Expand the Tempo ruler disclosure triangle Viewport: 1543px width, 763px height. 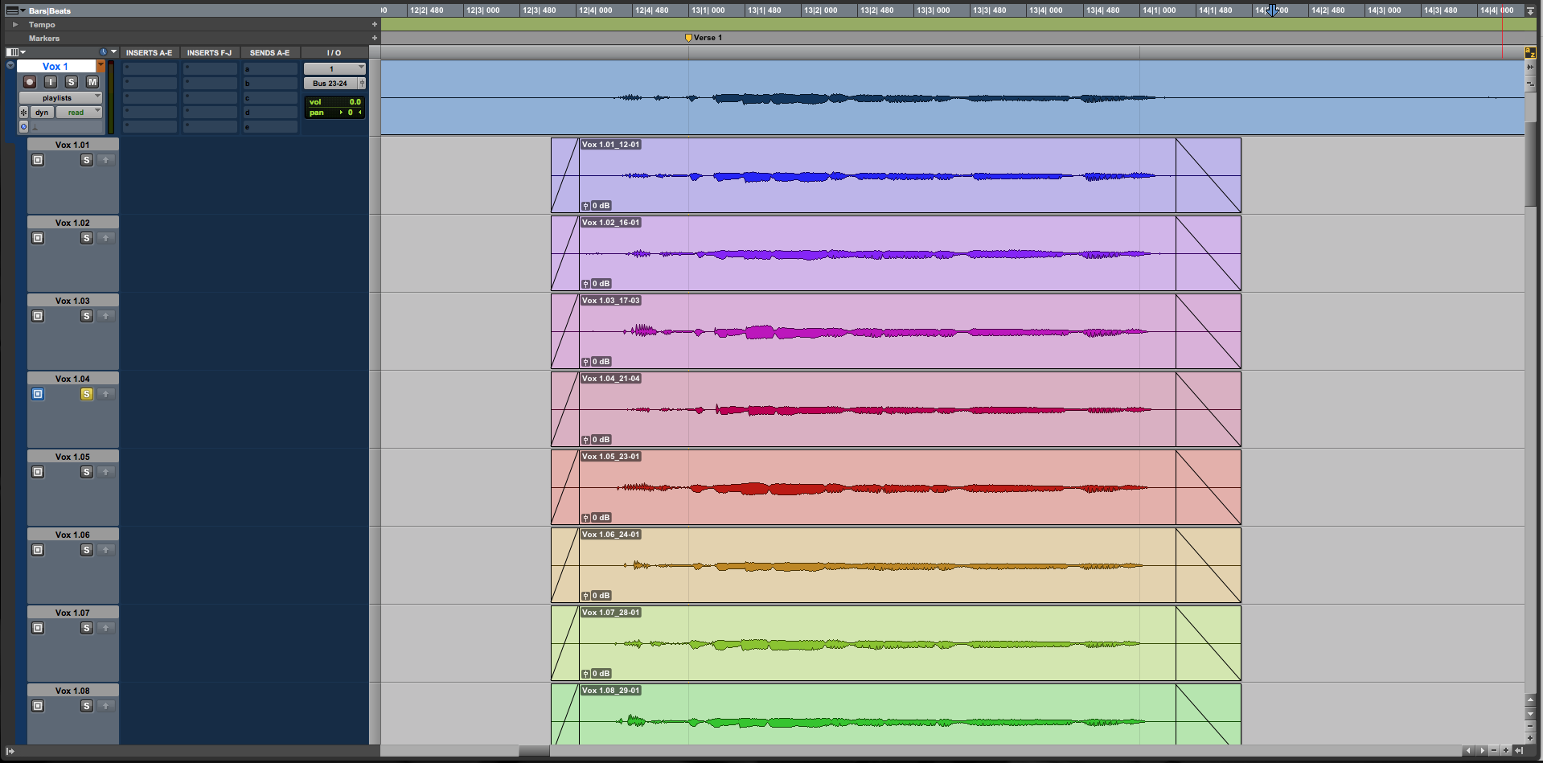(x=14, y=24)
